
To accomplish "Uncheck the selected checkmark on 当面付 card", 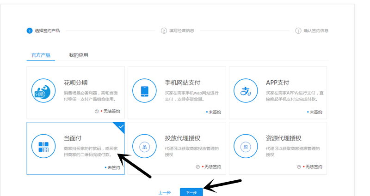I will pyautogui.click(x=121, y=126).
